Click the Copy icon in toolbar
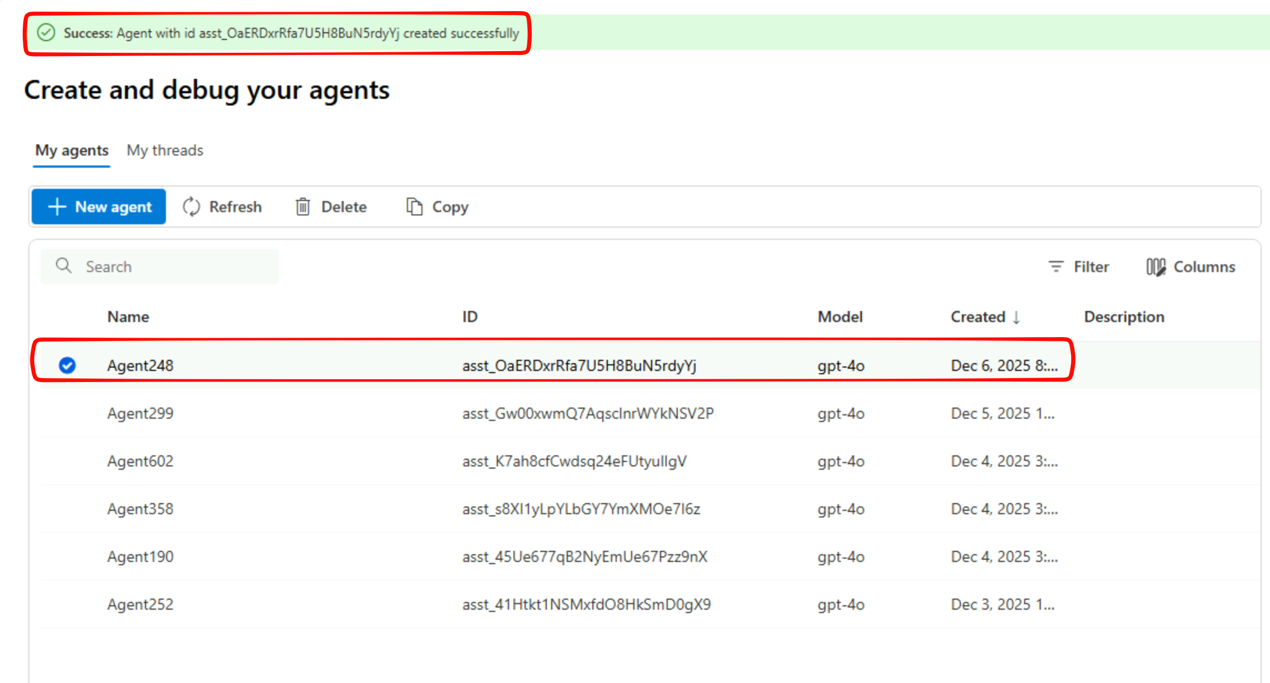Screen dimensions: 1270x683 [414, 207]
